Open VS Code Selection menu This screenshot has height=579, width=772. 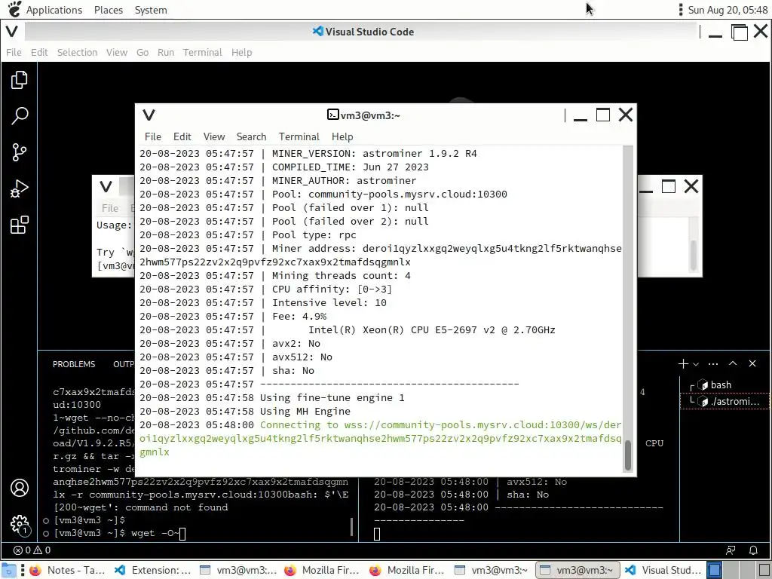pyautogui.click(x=78, y=52)
